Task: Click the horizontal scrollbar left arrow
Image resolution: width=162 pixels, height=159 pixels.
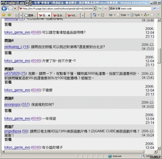Action: pos(3,152)
